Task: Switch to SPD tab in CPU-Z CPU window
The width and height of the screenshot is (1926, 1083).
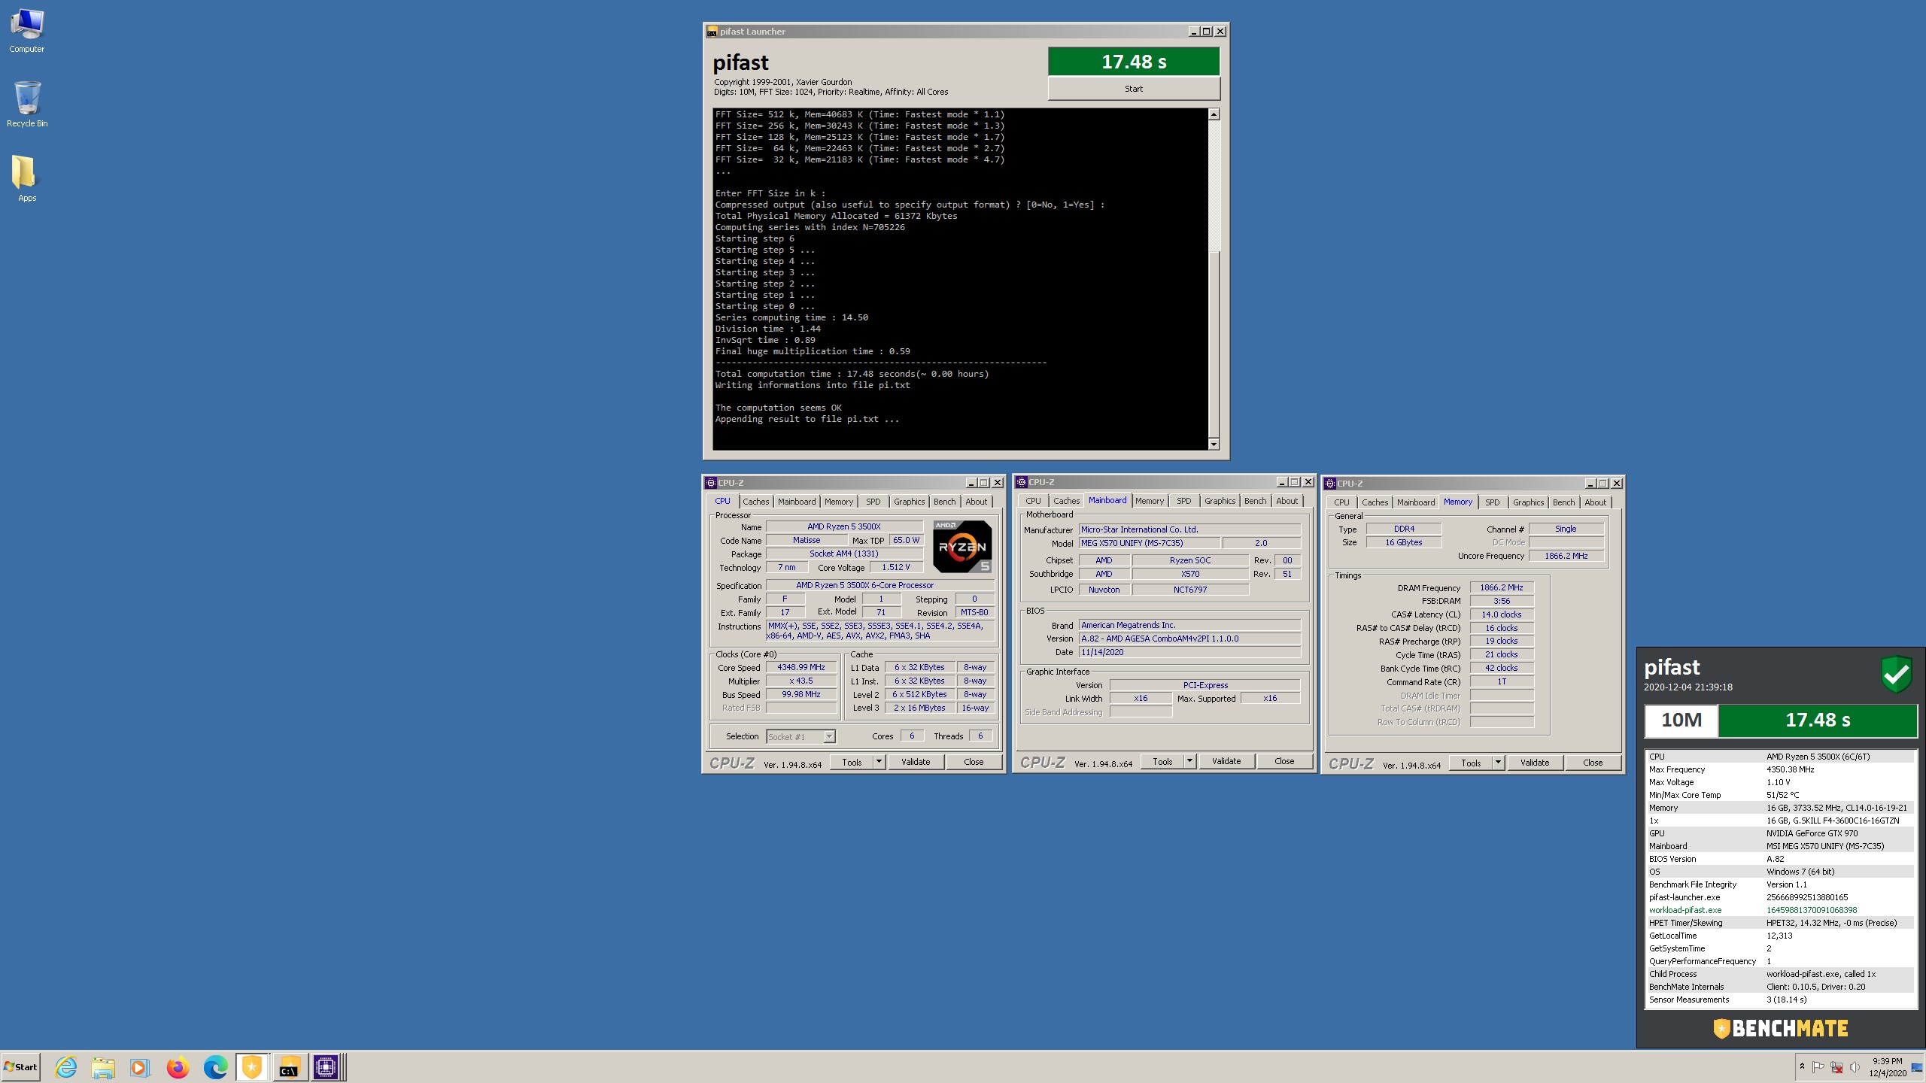Action: pos(873,502)
